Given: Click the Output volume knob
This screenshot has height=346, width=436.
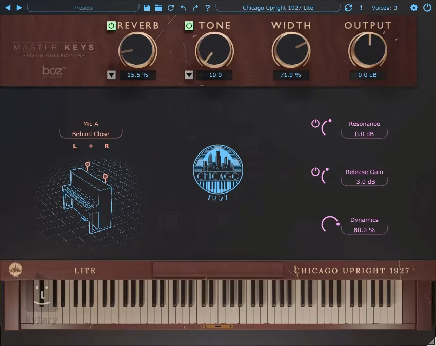Looking at the screenshot, I should click(x=367, y=50).
